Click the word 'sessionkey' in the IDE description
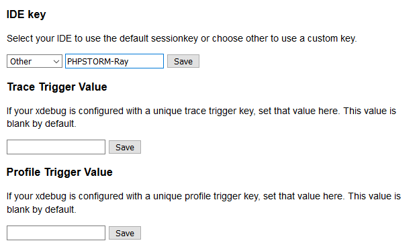The image size is (417, 249). click(175, 38)
